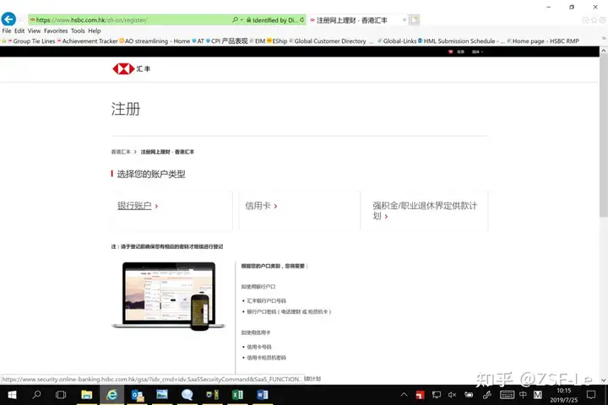Image resolution: width=608 pixels, height=405 pixels.
Task: Open Task View on taskbar
Action: pyautogui.click(x=61, y=395)
